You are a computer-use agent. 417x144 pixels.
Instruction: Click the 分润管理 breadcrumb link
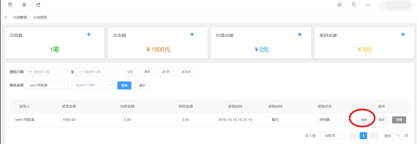coord(20,17)
